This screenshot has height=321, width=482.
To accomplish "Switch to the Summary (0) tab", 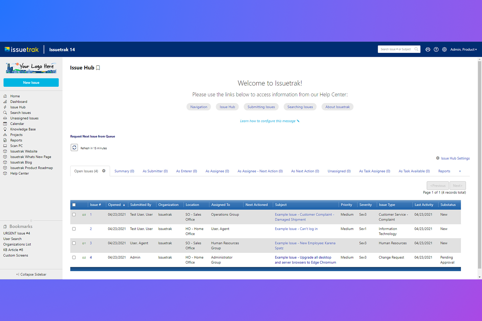I will (124, 171).
